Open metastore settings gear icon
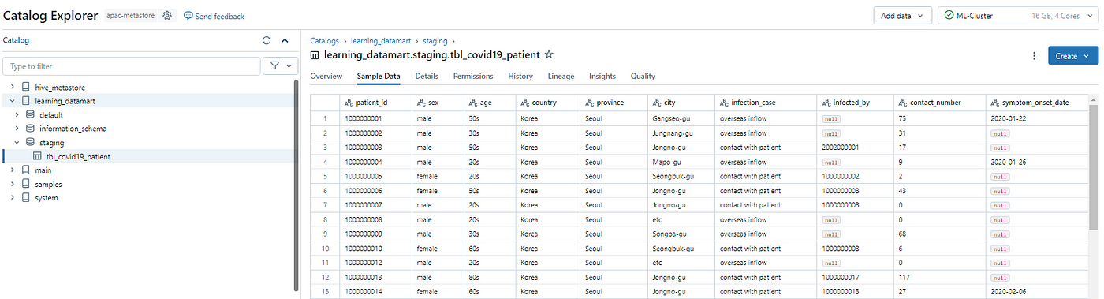 (x=167, y=16)
